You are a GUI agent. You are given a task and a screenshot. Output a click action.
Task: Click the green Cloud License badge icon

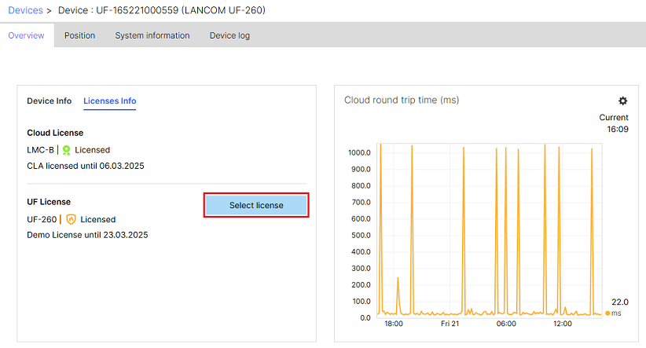[x=66, y=150]
